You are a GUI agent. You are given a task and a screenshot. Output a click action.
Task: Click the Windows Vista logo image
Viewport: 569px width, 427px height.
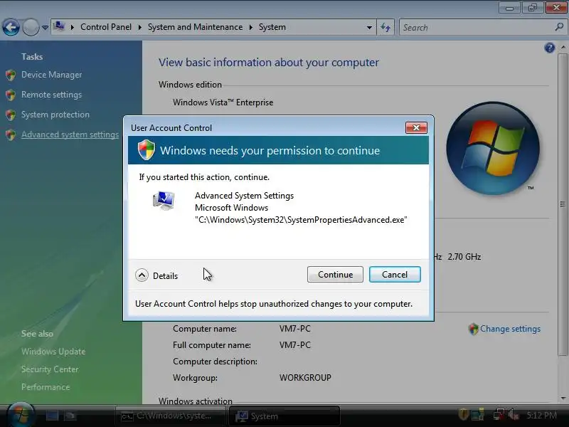493,148
